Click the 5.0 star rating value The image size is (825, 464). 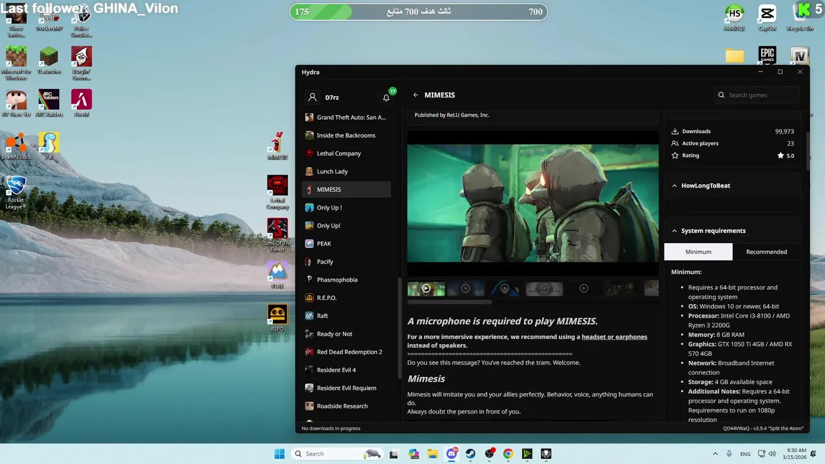pyautogui.click(x=786, y=155)
